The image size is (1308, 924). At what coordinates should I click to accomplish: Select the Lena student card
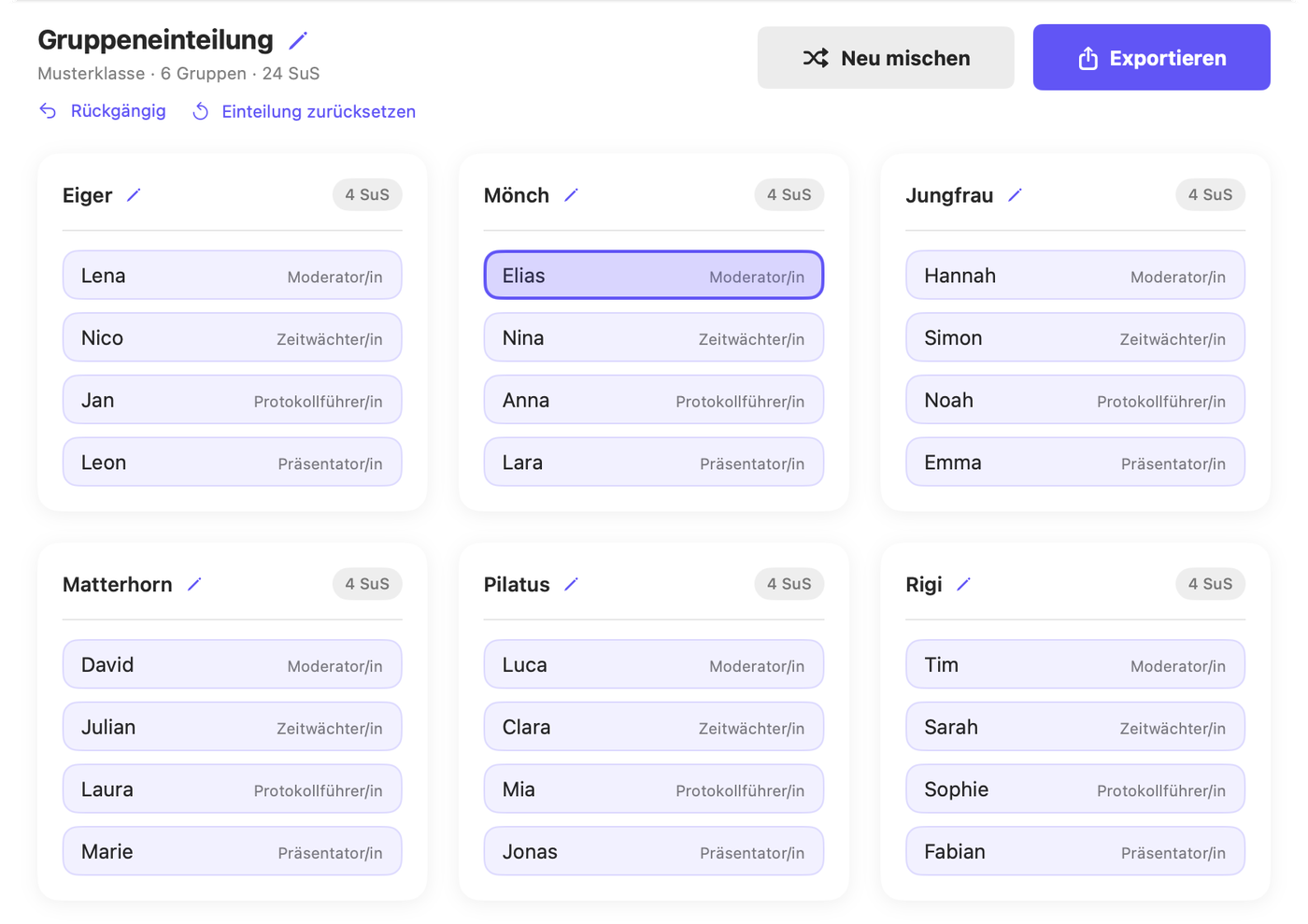(x=233, y=276)
